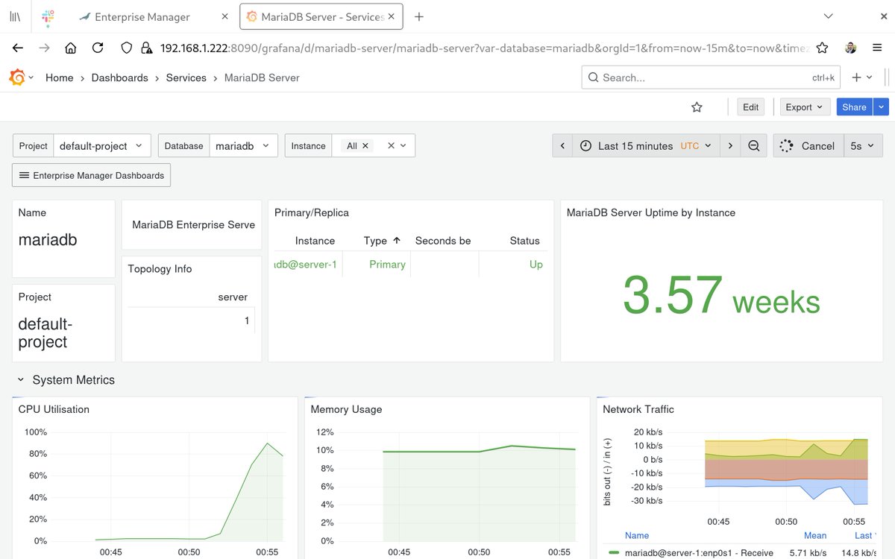Show site security information icon
This screenshot has height=559, width=895.
146,48
